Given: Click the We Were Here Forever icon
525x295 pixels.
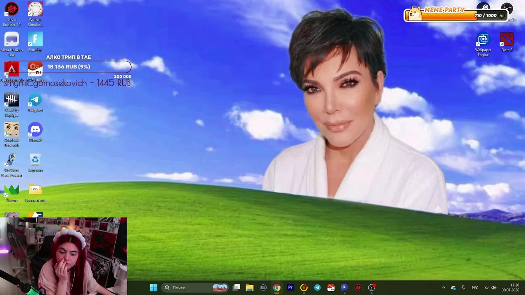Looking at the screenshot, I should tap(11, 165).
